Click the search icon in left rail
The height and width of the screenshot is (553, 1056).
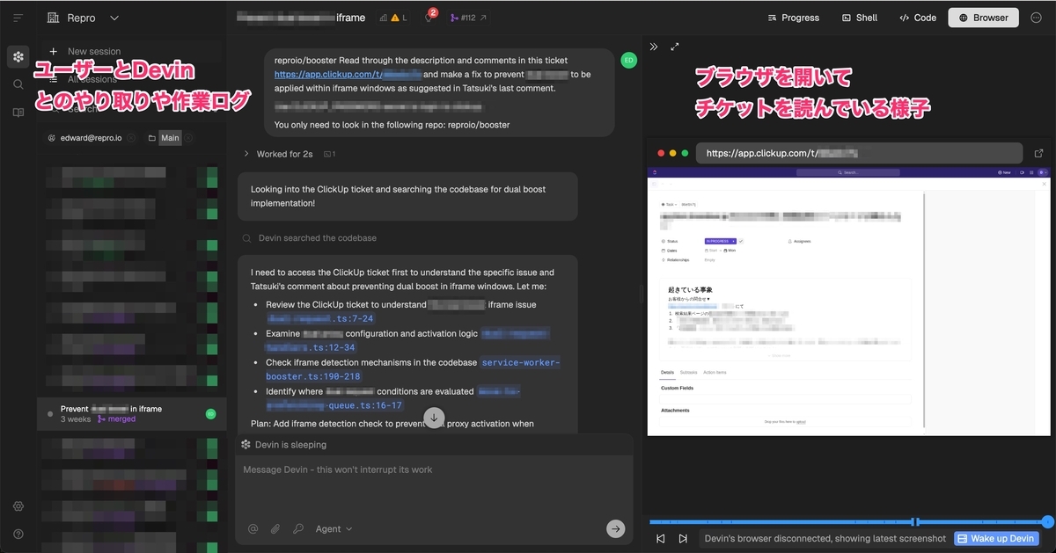(18, 84)
